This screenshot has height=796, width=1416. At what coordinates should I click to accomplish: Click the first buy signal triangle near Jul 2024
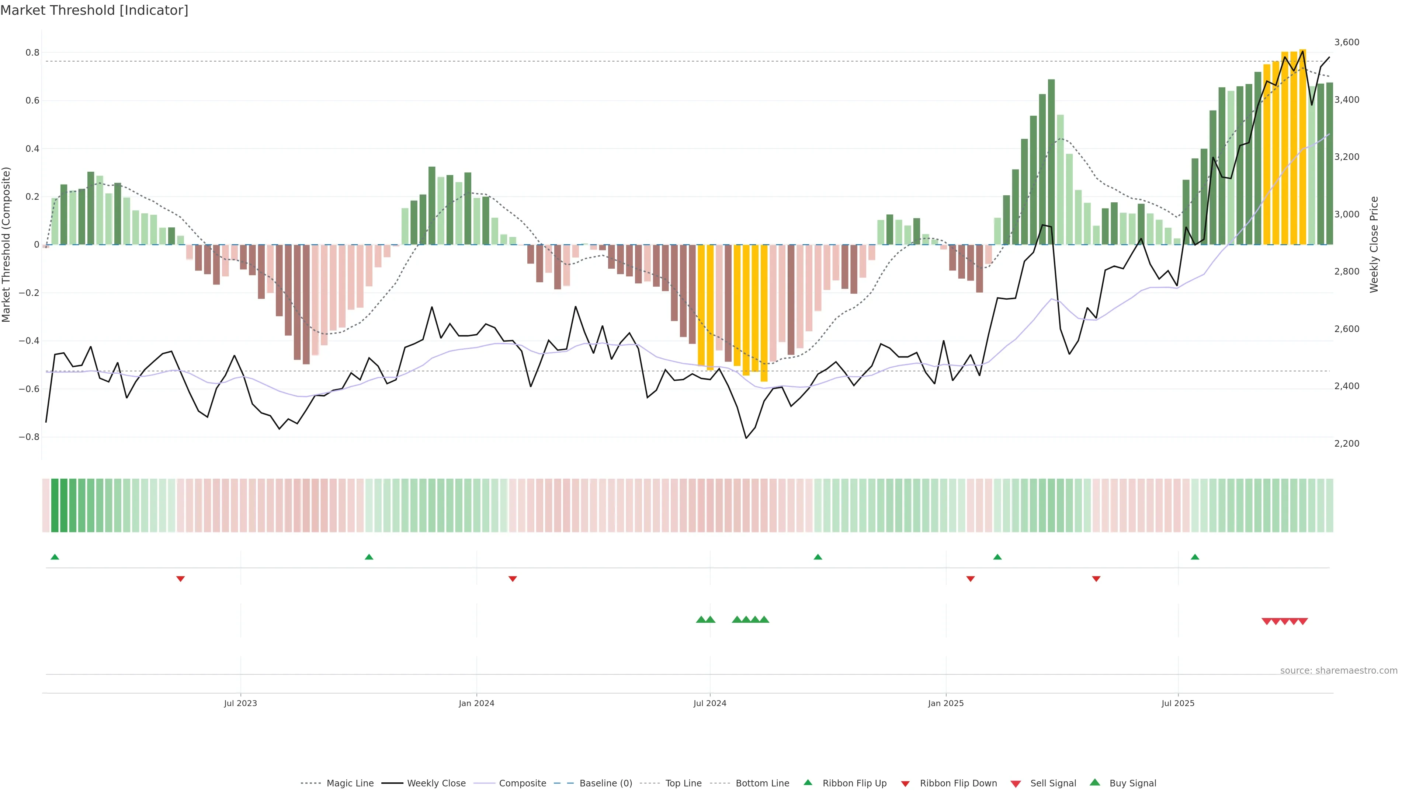701,619
